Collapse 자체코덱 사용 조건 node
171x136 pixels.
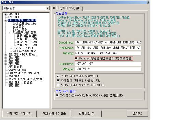click(x=10, y=33)
